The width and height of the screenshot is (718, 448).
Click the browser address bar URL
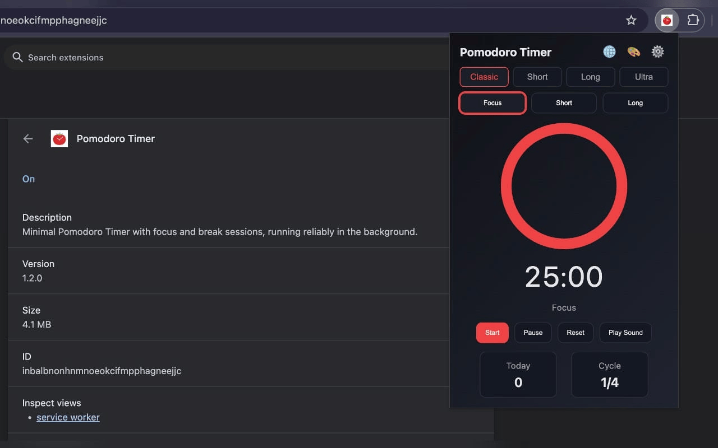53,20
